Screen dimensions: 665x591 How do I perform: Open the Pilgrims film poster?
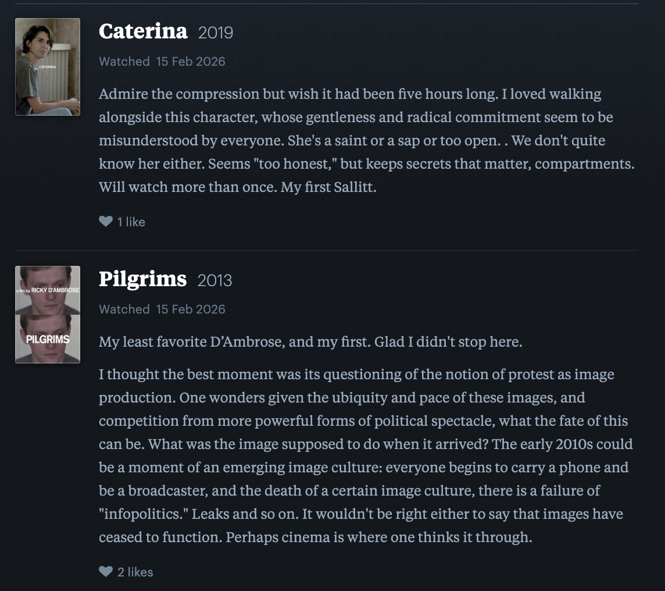48,315
